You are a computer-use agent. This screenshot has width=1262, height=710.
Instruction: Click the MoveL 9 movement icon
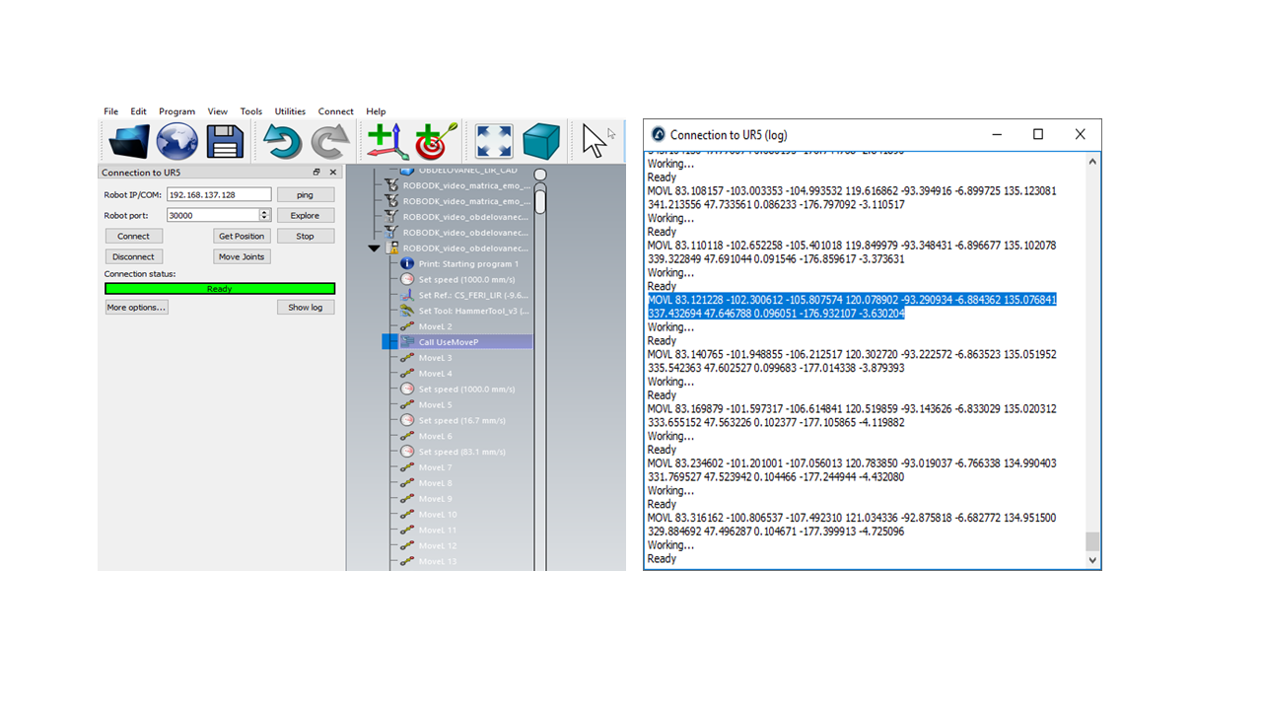point(407,499)
